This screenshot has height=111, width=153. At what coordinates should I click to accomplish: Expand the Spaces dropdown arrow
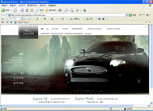tap(84, 19)
